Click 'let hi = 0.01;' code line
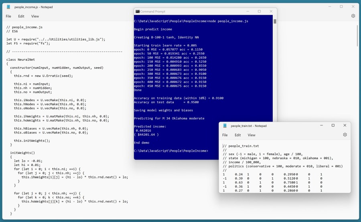 (27, 165)
